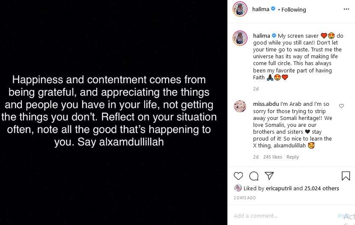Click the 2 DAYS AGO timestamp
This screenshot has width=355, height=225.
pyautogui.click(x=245, y=198)
